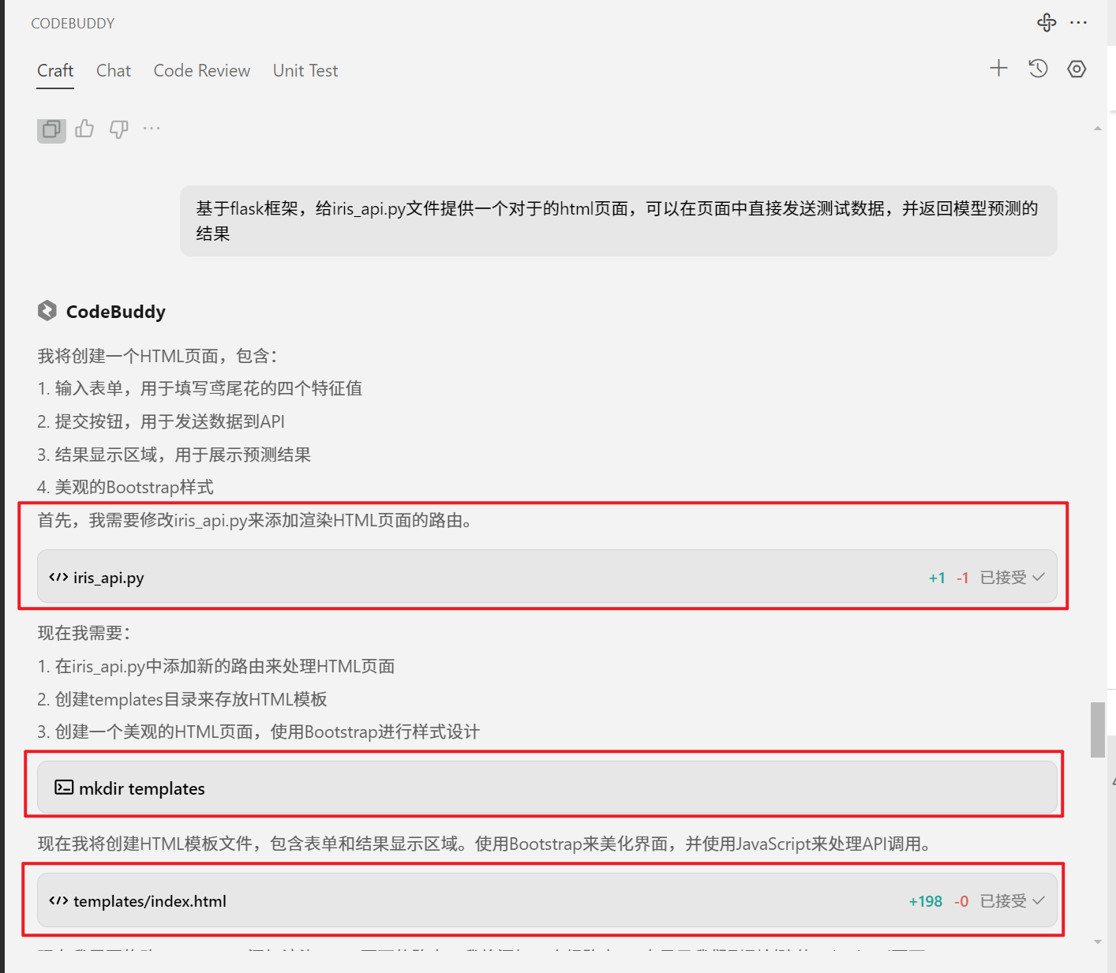Click the scroll up arrow of chat
Screen dimensions: 1116x973
tap(1098, 129)
